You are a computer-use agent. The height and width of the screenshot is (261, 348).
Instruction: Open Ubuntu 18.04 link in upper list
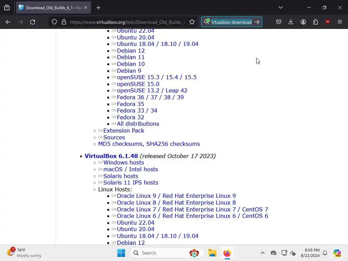(x=158, y=44)
